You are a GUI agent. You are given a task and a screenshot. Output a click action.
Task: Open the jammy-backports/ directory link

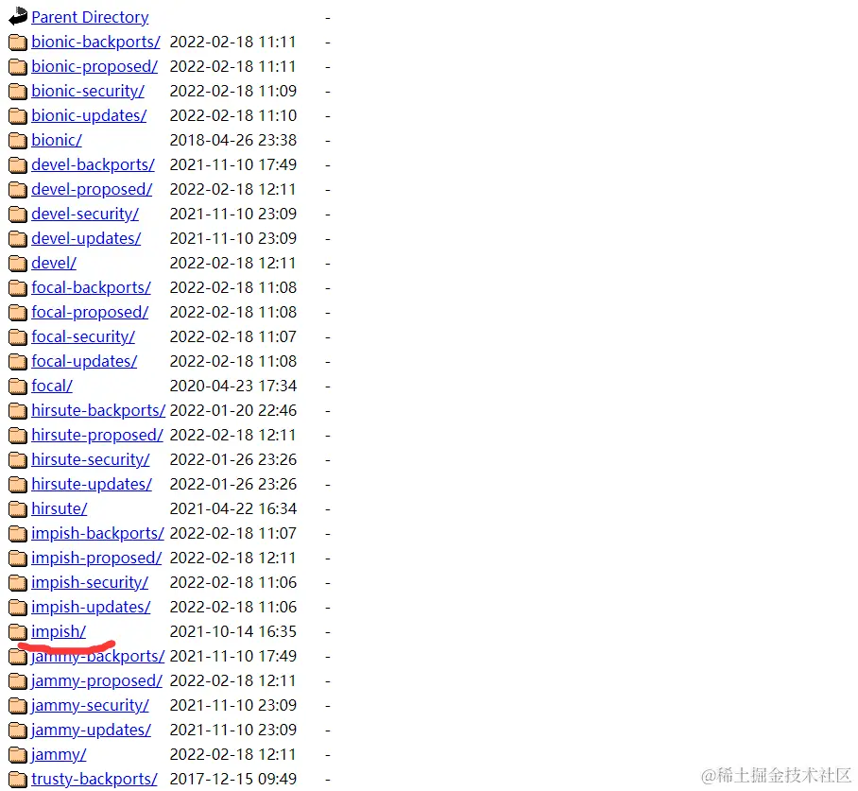(98, 657)
